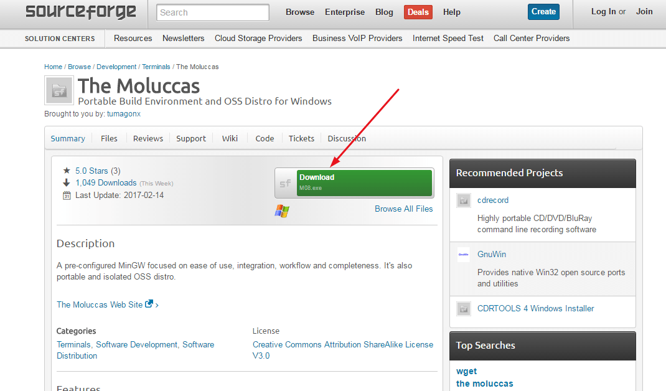The image size is (666, 391).
Task: Go to Deals in top navigation
Action: click(418, 12)
